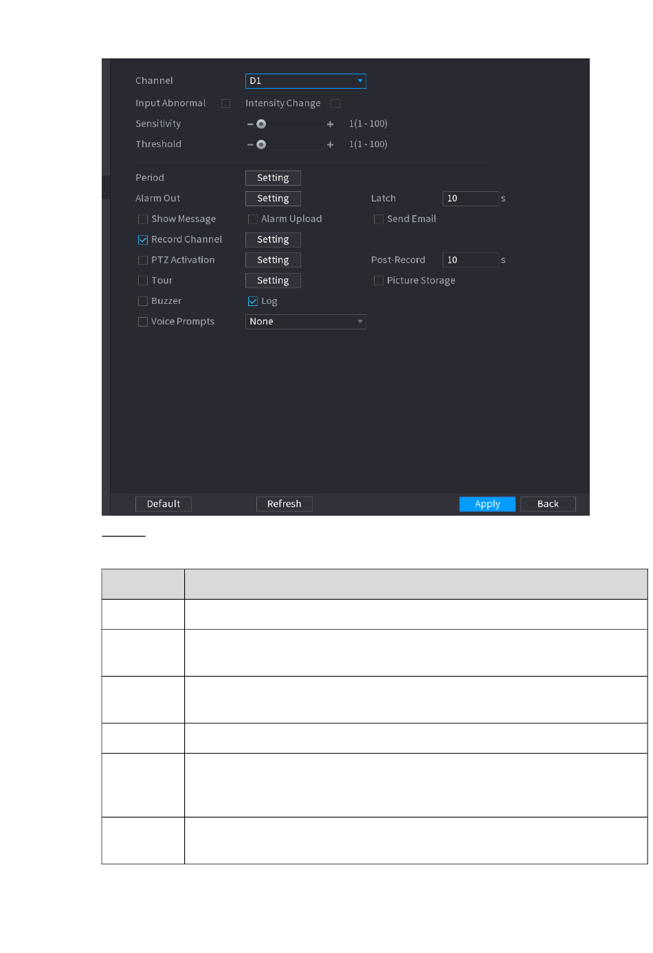The width and height of the screenshot is (653, 953).
Task: Enable the Intensity Change checkbox
Action: pos(335,103)
